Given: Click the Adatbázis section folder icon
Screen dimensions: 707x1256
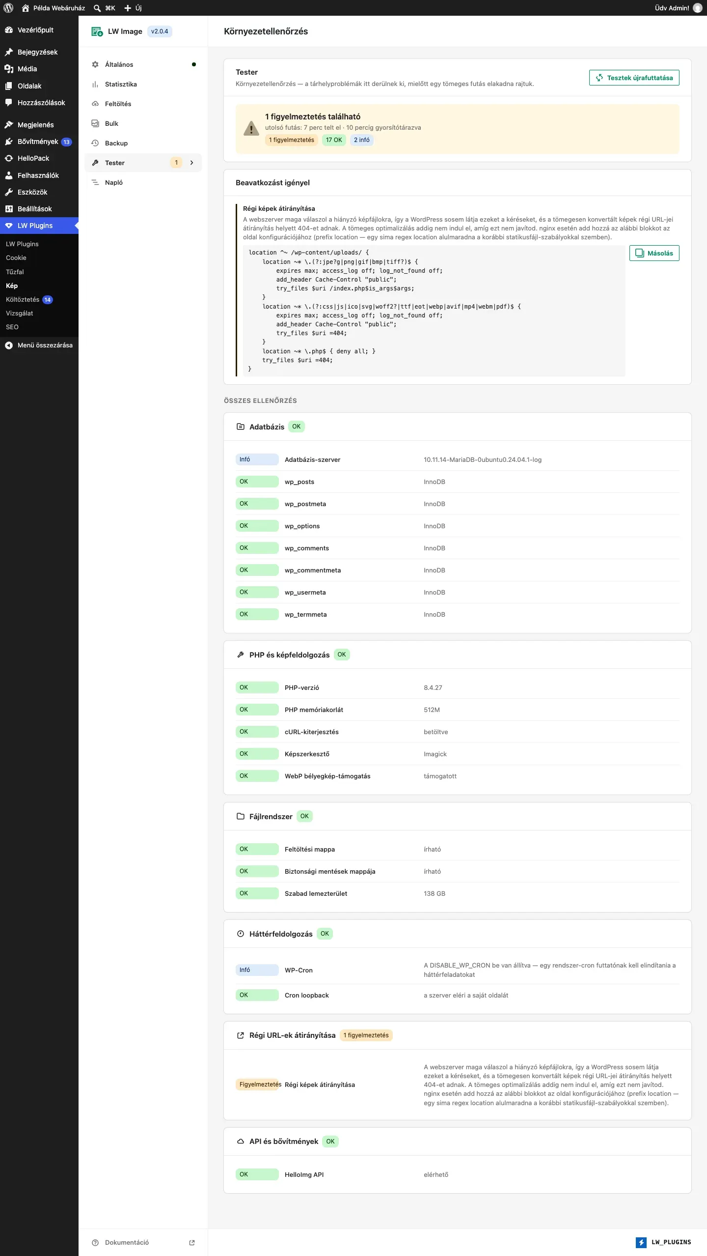Looking at the screenshot, I should (241, 427).
